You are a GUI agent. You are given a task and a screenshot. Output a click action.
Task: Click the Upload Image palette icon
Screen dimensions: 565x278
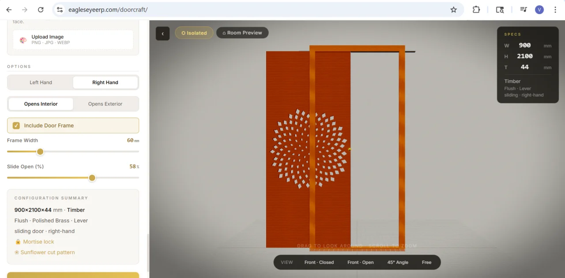click(23, 40)
